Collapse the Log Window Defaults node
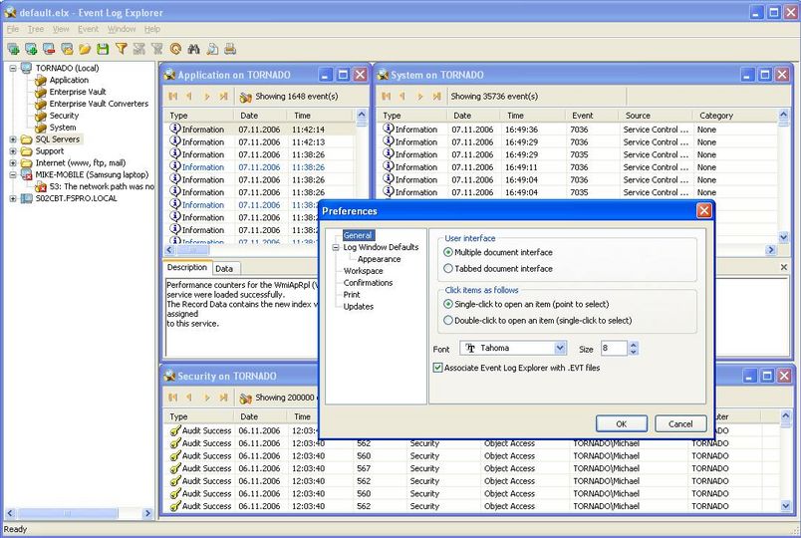Viewport: 801px width, 538px height. coord(336,247)
